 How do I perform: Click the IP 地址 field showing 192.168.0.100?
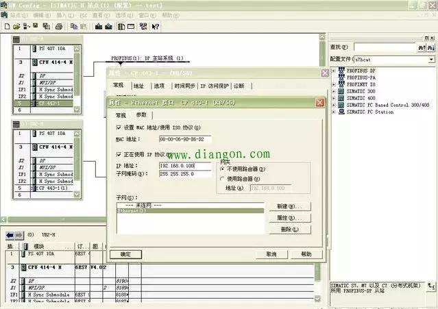(x=185, y=166)
